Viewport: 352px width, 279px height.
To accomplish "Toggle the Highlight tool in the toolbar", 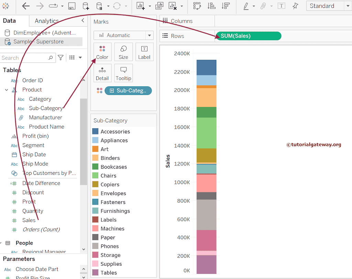I will click(246, 6).
